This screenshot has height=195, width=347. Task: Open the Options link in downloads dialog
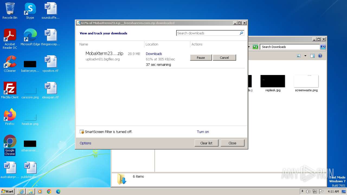tap(85, 143)
